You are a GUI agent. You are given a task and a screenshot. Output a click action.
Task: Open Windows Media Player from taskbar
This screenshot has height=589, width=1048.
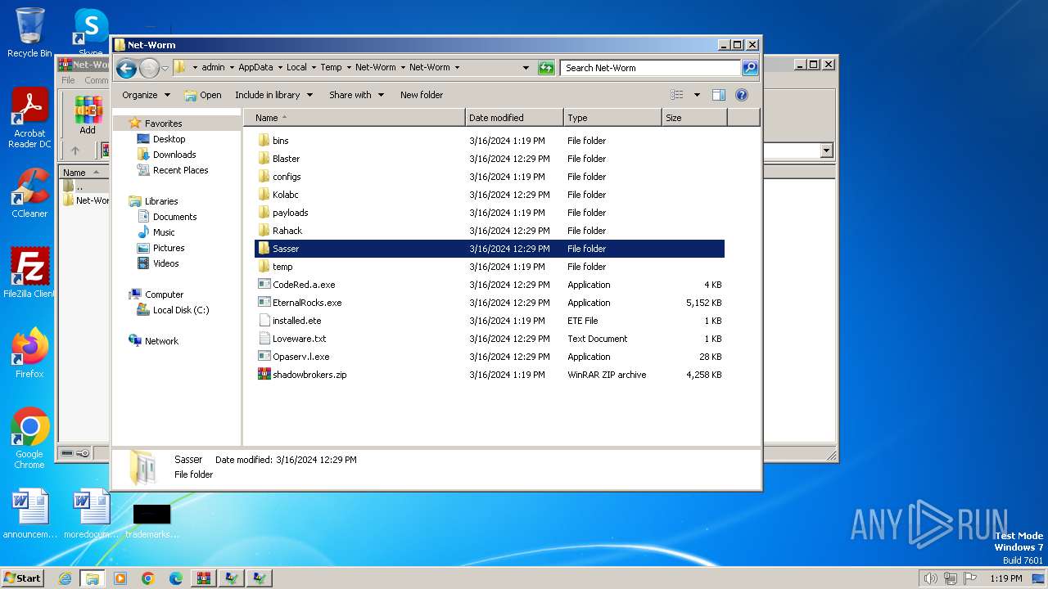(x=120, y=578)
